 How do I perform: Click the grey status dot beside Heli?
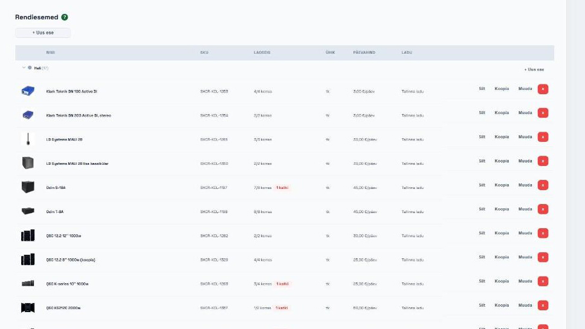click(30, 68)
